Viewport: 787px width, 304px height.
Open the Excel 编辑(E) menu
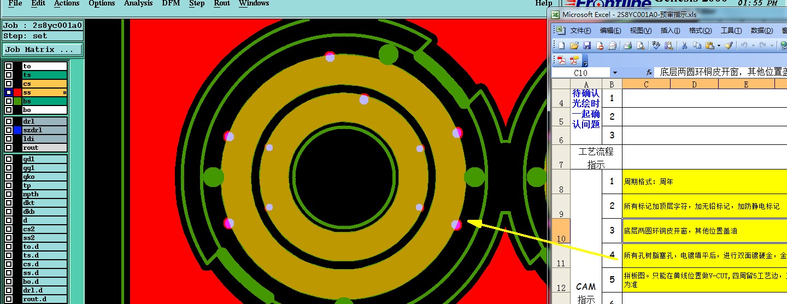tap(610, 31)
